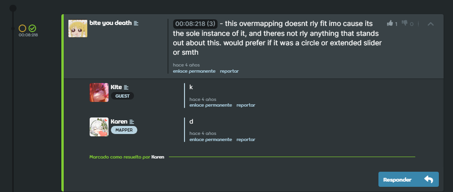Downvote the bite you death post
The width and height of the screenshot is (453, 192).
407,24
